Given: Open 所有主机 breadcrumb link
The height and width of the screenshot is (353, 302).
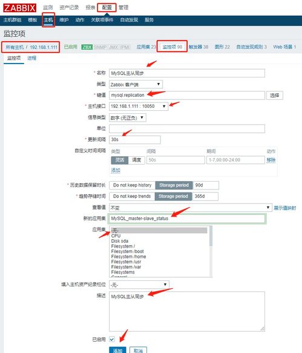Looking at the screenshot, I should tap(15, 47).
